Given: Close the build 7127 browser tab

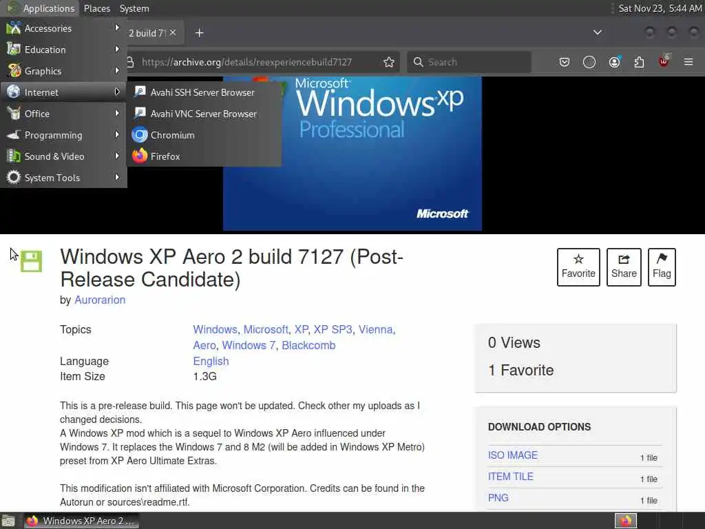Looking at the screenshot, I should click(173, 32).
